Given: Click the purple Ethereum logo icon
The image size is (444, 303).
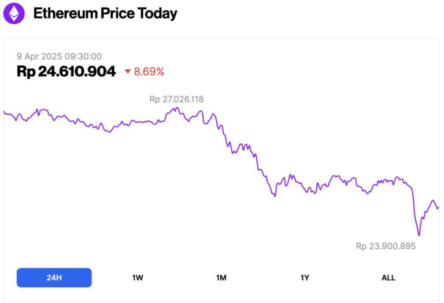Looking at the screenshot, I should (14, 13).
